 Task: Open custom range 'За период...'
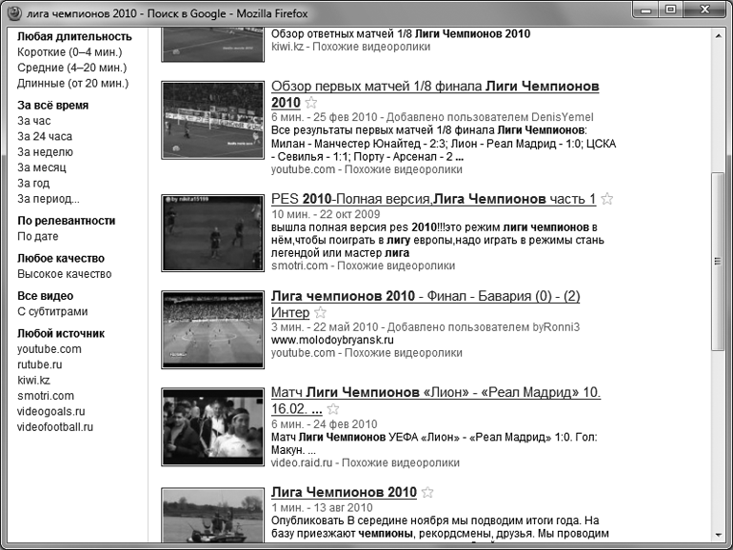[x=49, y=199]
